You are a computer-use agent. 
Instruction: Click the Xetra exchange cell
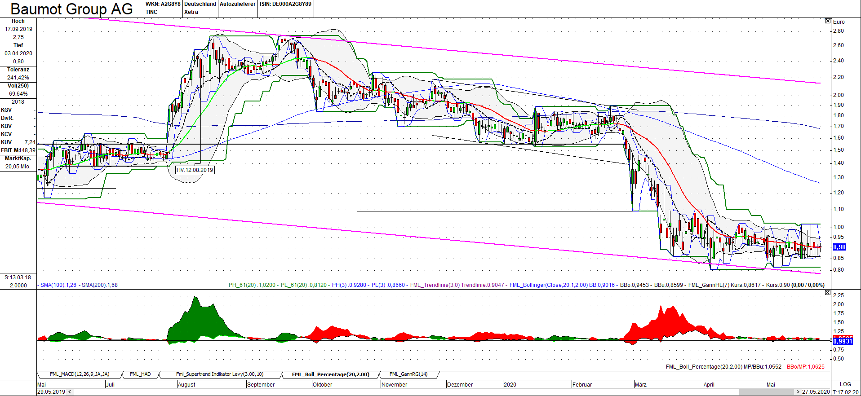click(191, 12)
